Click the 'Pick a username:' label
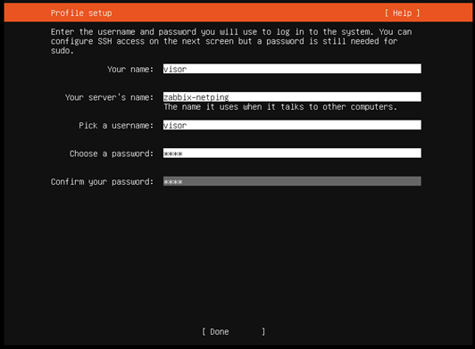The width and height of the screenshot is (475, 349). [x=116, y=126]
